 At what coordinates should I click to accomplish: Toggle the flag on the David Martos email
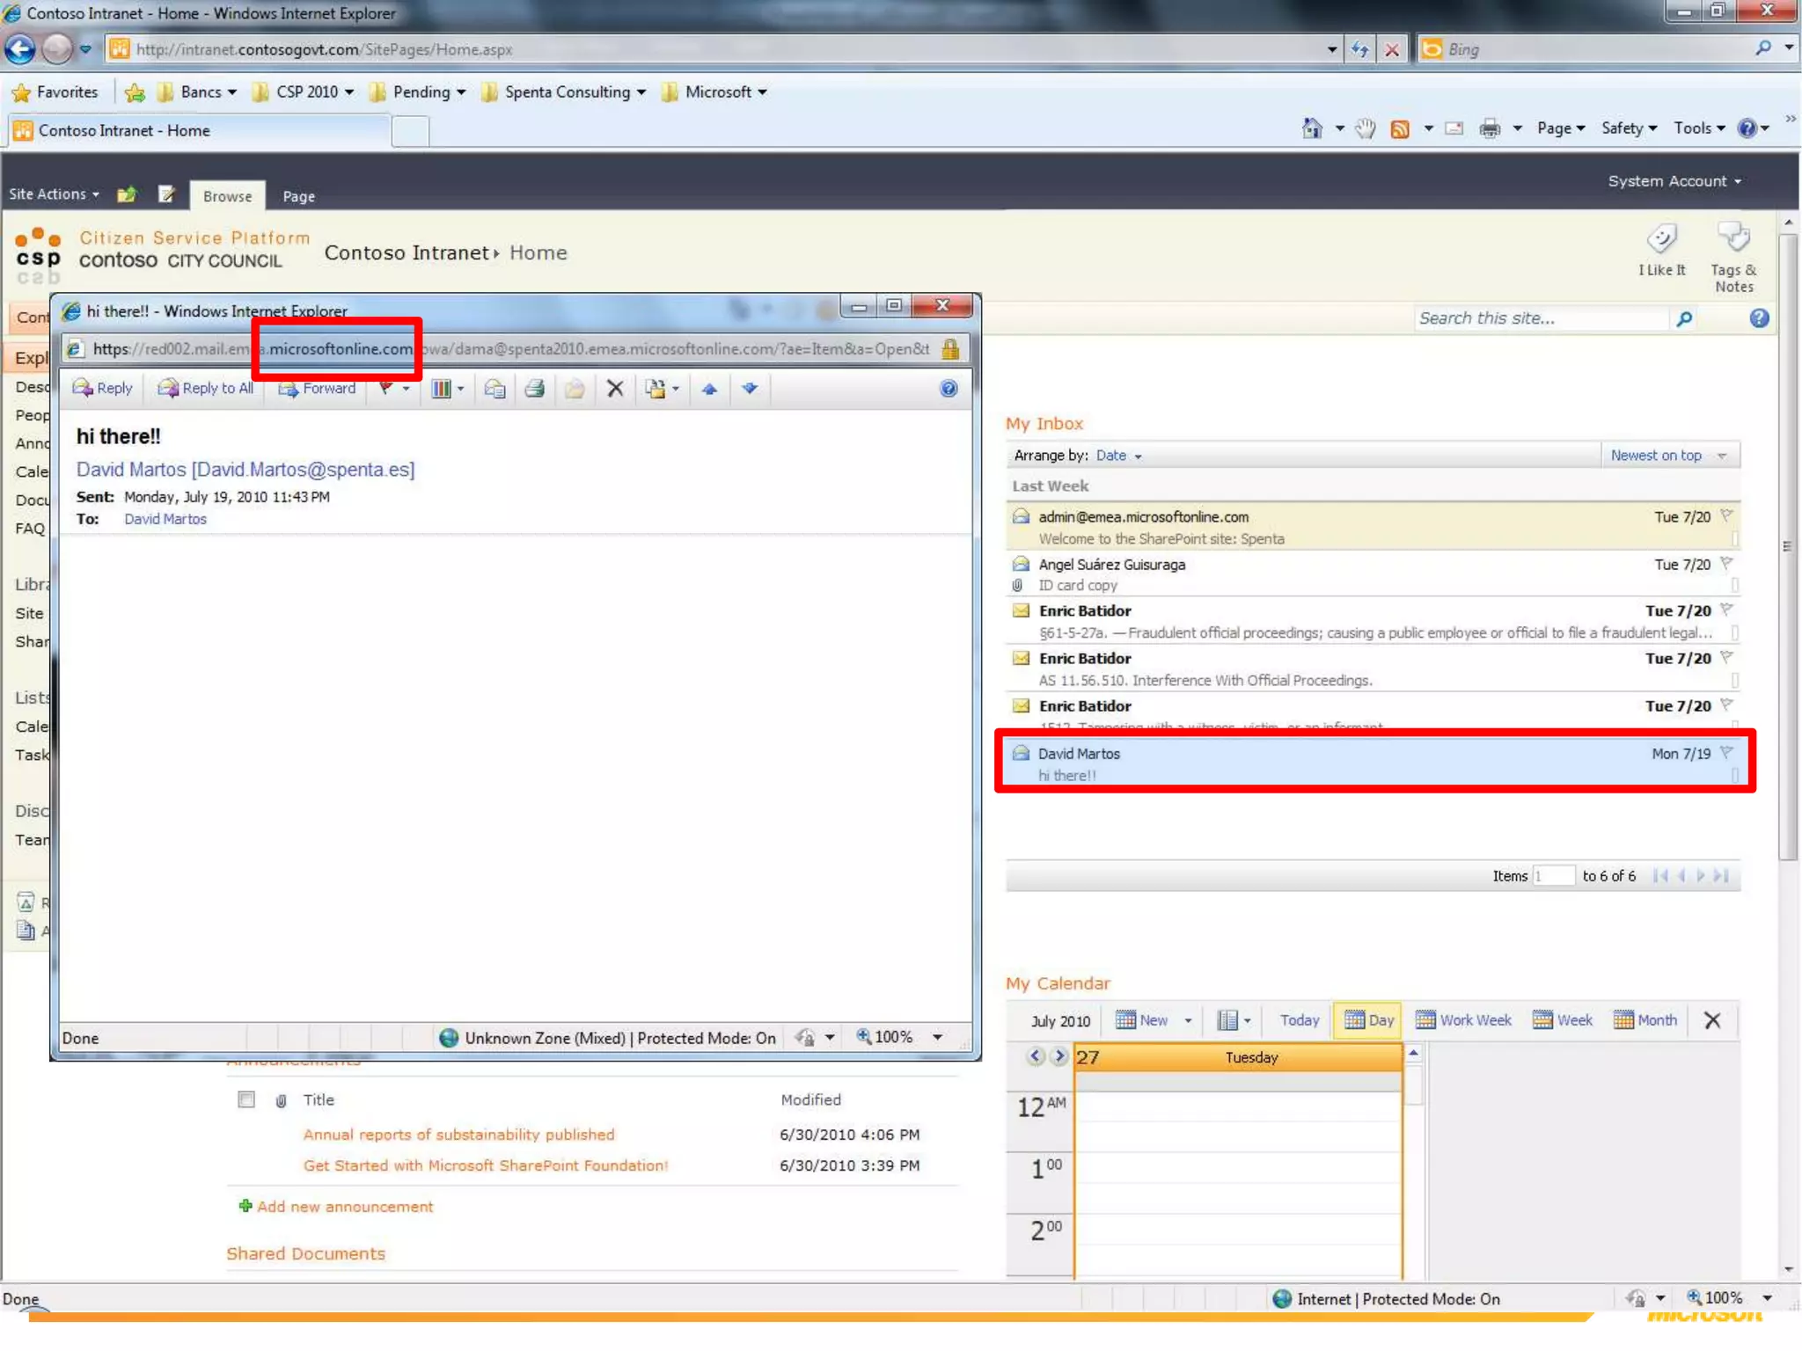pos(1725,753)
